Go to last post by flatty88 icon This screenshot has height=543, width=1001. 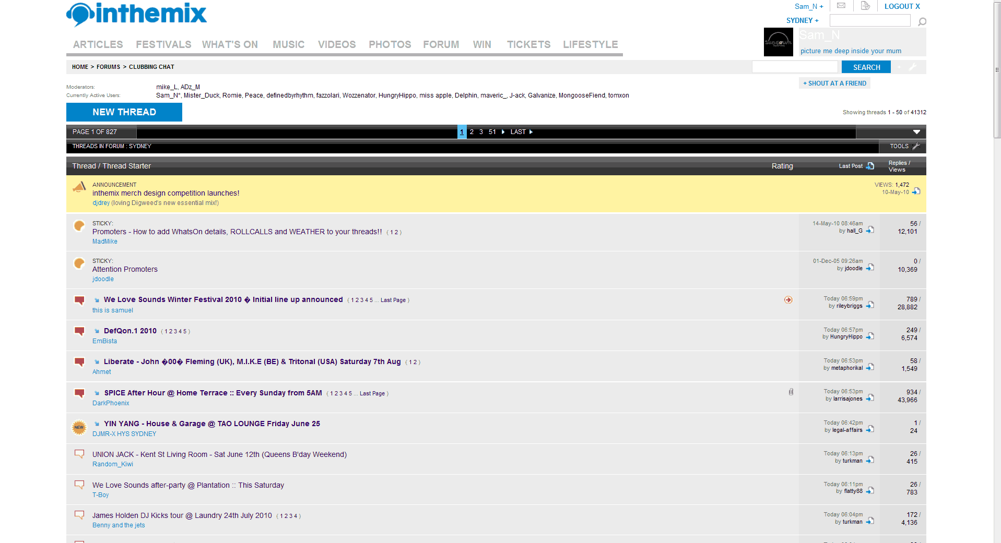tap(870, 490)
